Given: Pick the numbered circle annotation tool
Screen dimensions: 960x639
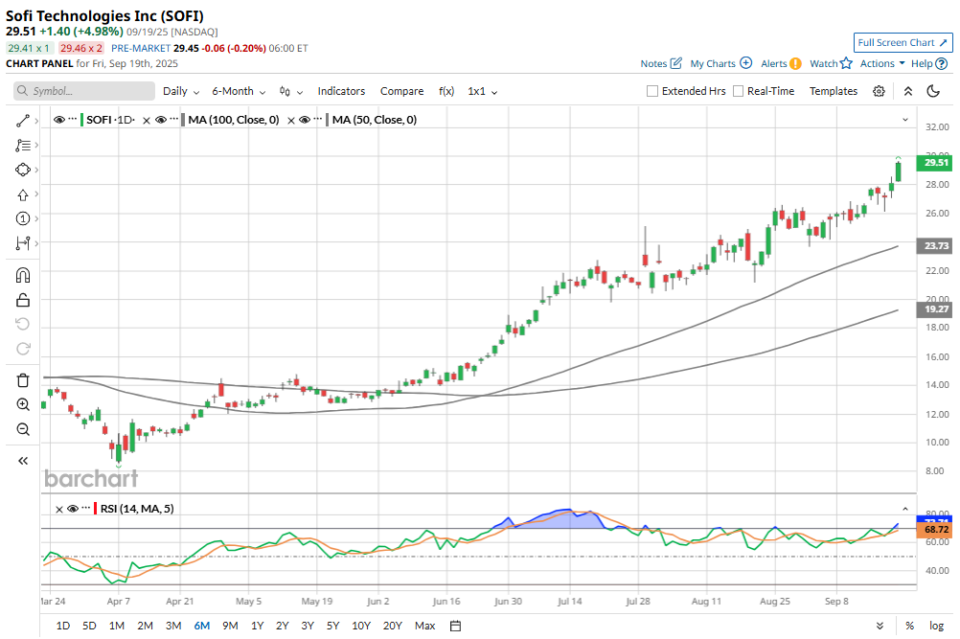Looking at the screenshot, I should (x=23, y=218).
